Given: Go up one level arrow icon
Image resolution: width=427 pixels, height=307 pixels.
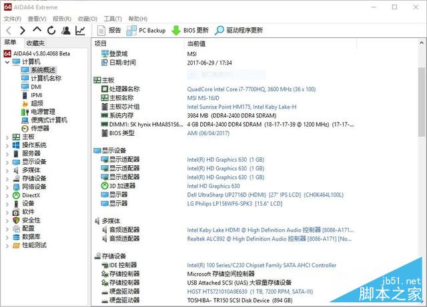Looking at the screenshot, I should click(x=37, y=30).
